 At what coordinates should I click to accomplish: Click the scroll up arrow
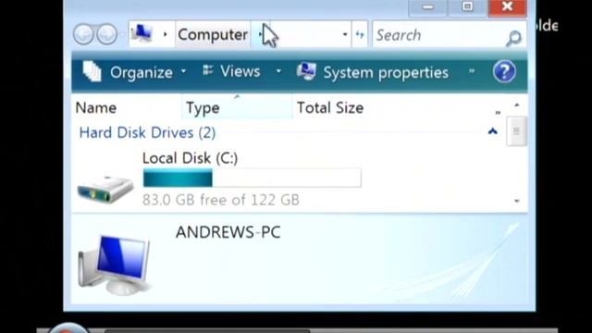click(516, 105)
